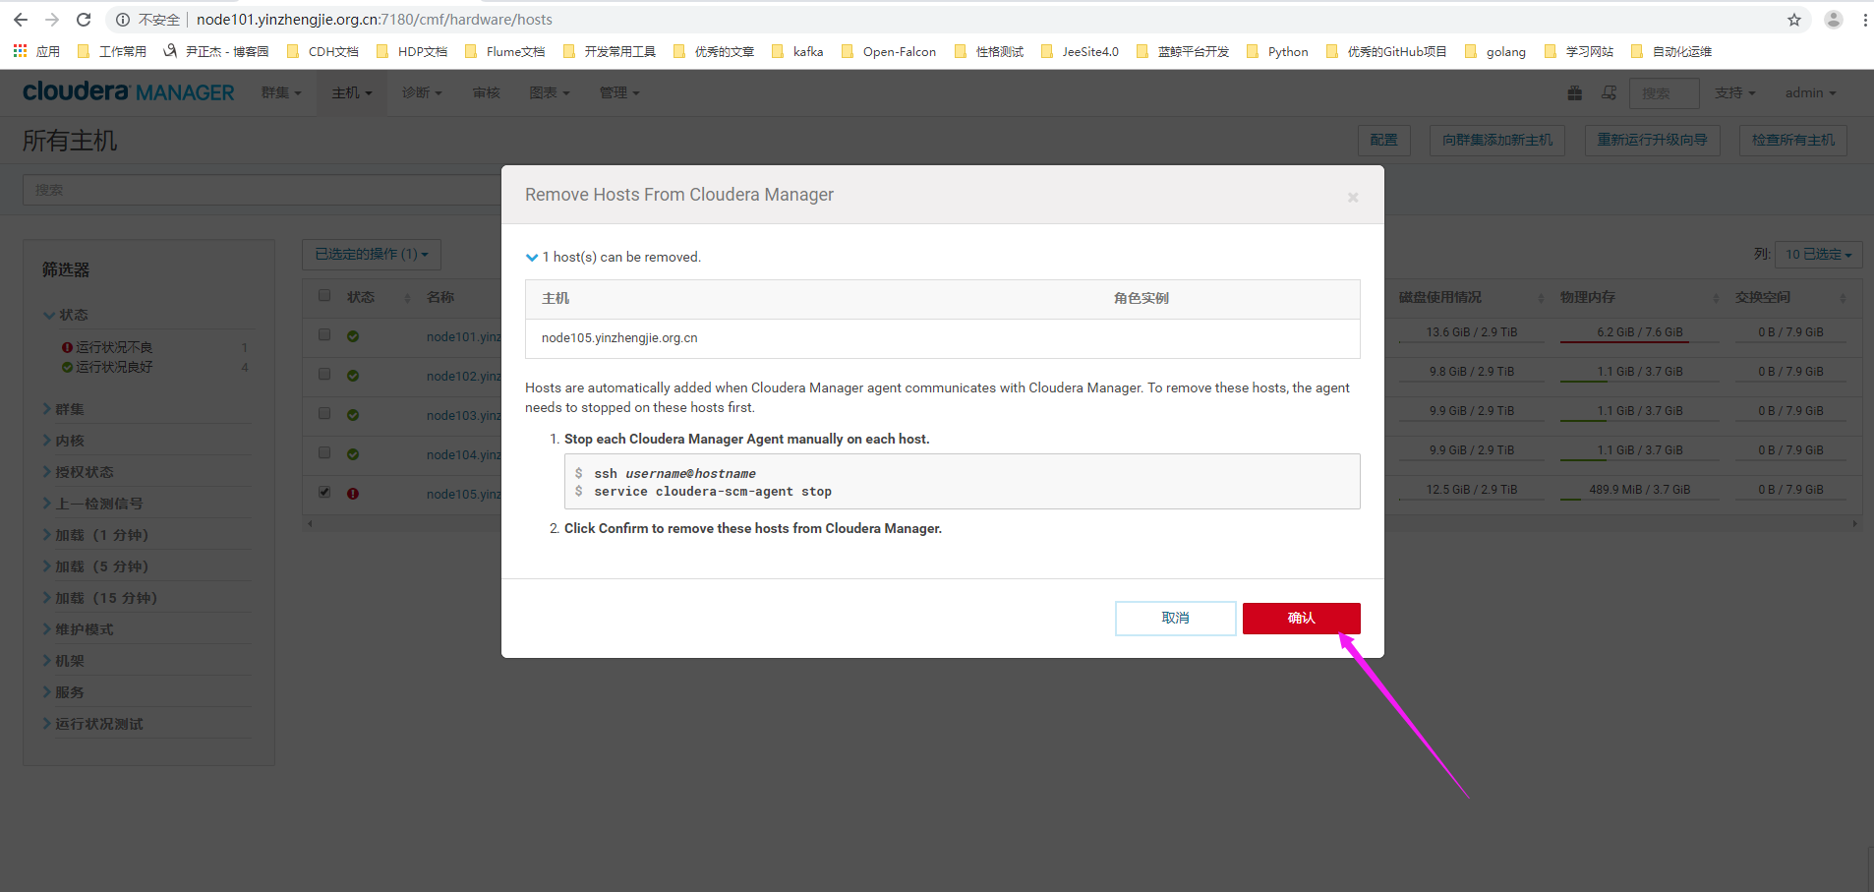The image size is (1874, 892).
Task: Check the node104 host checkbox
Action: point(324,452)
